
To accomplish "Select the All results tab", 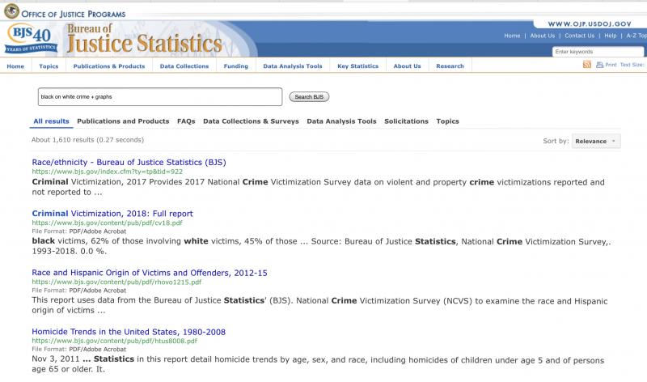I will pyautogui.click(x=51, y=121).
